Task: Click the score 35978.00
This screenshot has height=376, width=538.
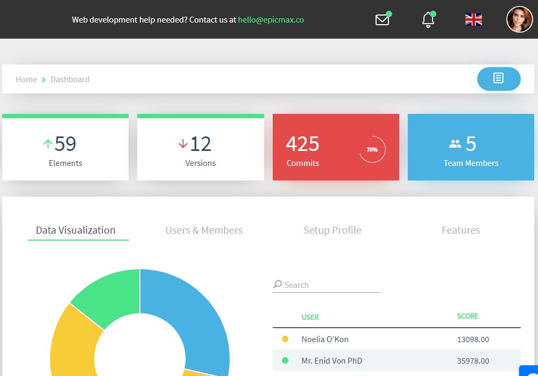Action: [x=473, y=360]
